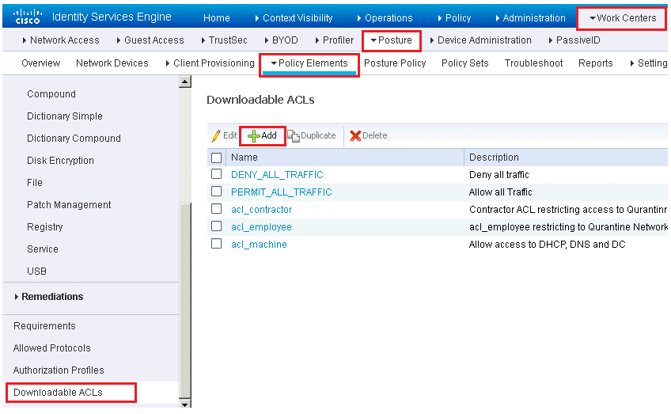Expand the Remediations section
This screenshot has height=414, width=671.
pyautogui.click(x=49, y=297)
